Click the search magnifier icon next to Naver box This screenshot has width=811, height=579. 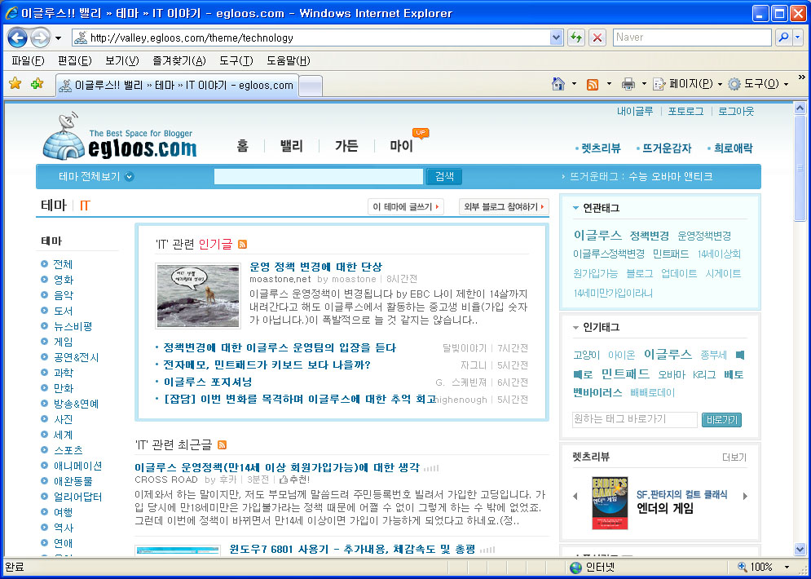coord(783,38)
